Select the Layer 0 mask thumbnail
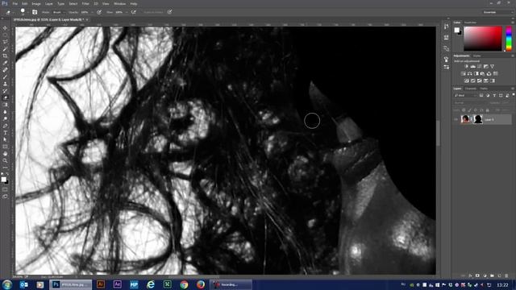516x290 pixels. click(478, 119)
